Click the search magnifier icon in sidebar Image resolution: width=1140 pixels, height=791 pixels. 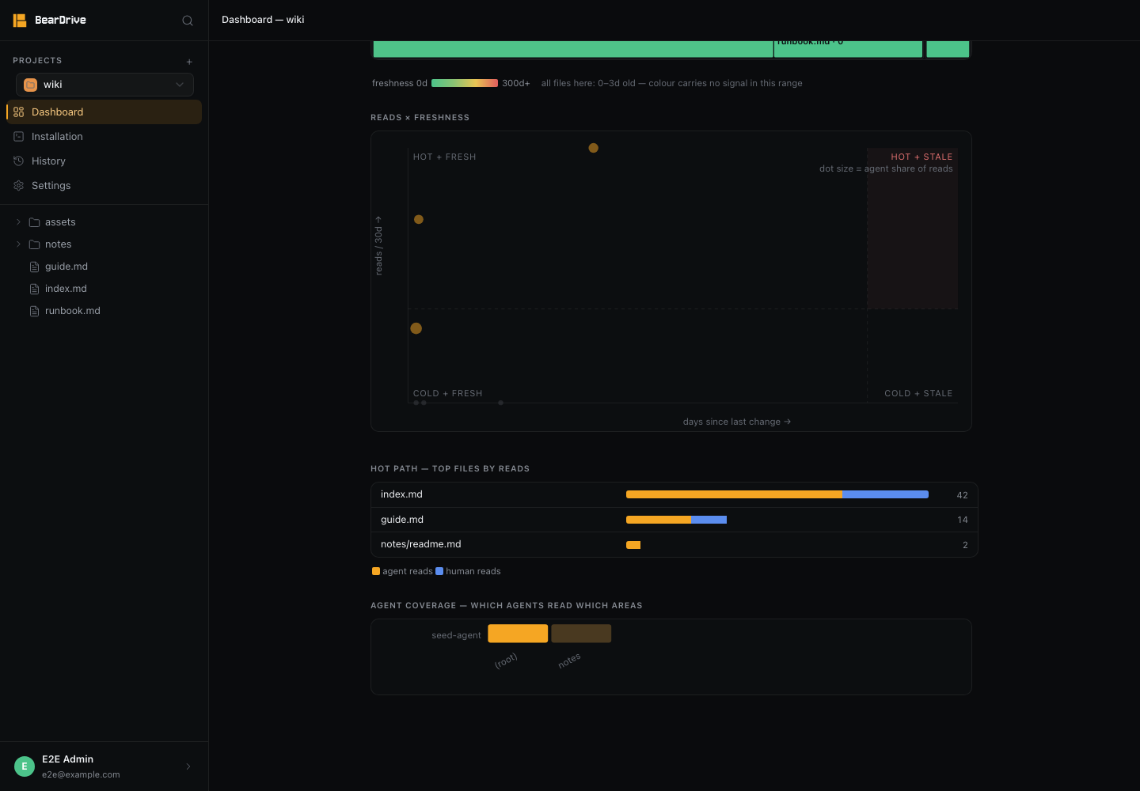[188, 21]
